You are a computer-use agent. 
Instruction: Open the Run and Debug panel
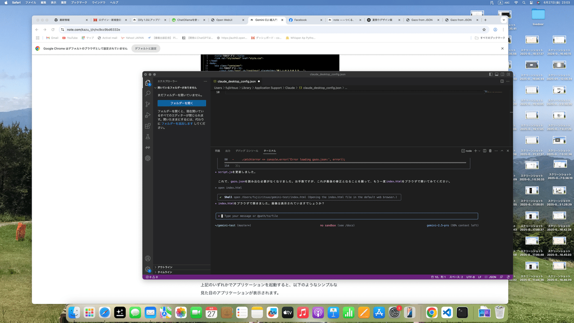point(147,116)
